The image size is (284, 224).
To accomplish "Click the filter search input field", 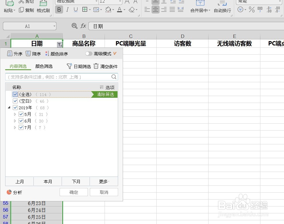I will click(x=58, y=77).
